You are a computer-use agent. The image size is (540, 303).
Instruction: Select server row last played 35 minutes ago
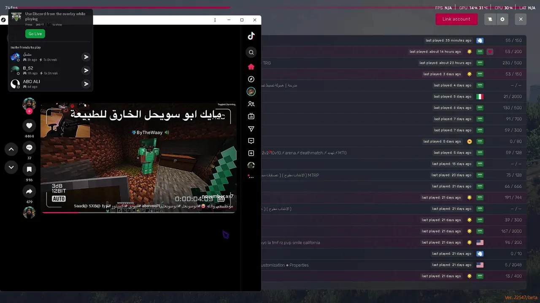393,40
